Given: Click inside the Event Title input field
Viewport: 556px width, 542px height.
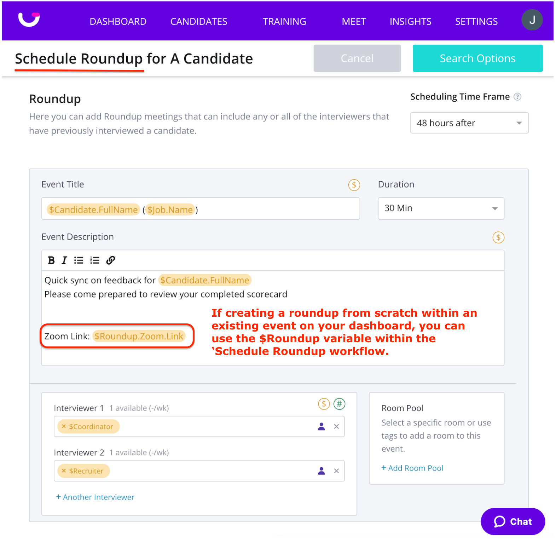Looking at the screenshot, I should (276, 210).
